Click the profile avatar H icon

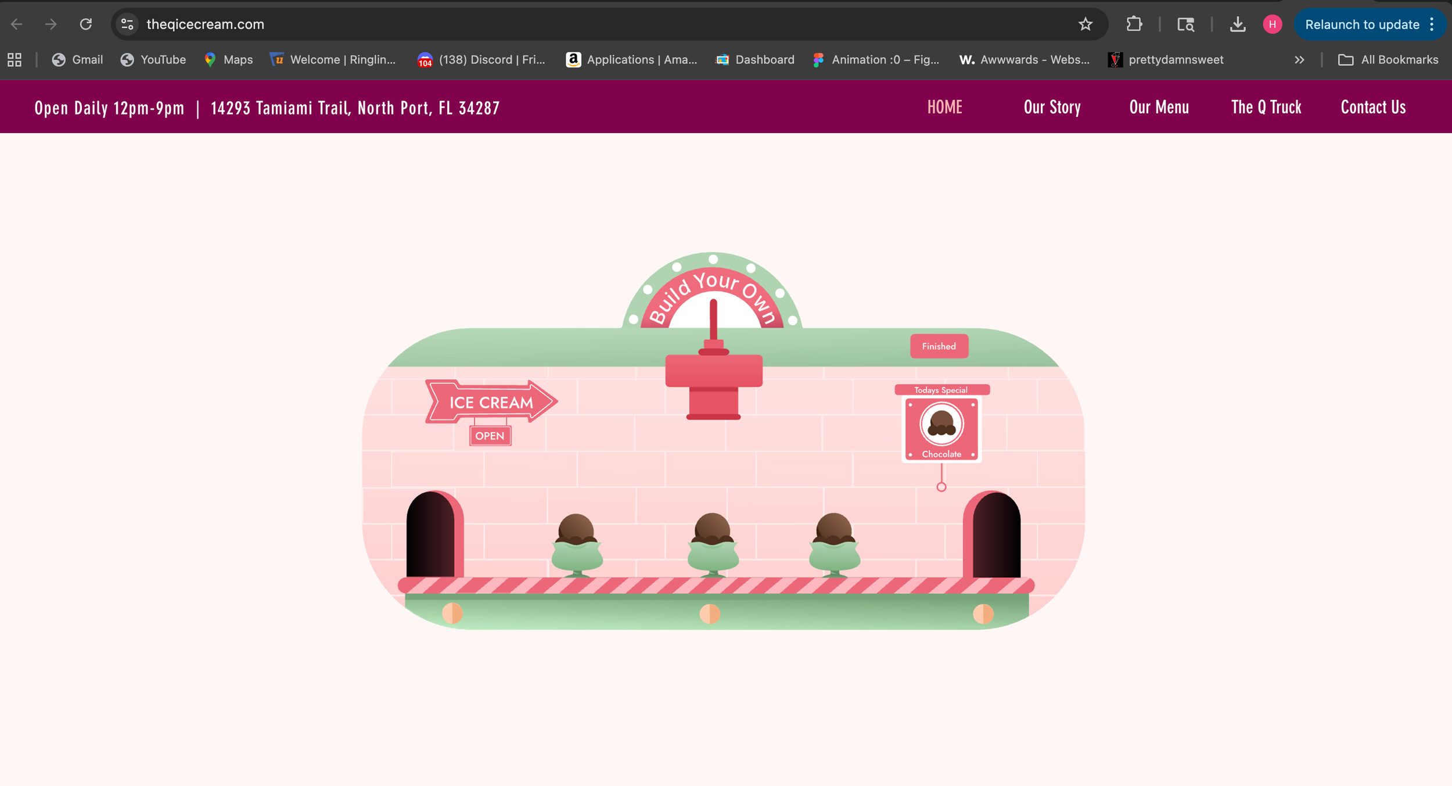click(1272, 24)
